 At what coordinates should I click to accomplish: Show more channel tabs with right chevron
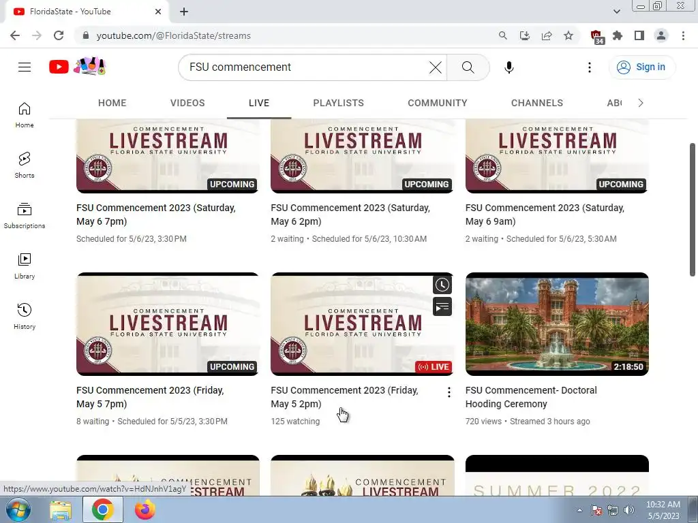point(641,103)
